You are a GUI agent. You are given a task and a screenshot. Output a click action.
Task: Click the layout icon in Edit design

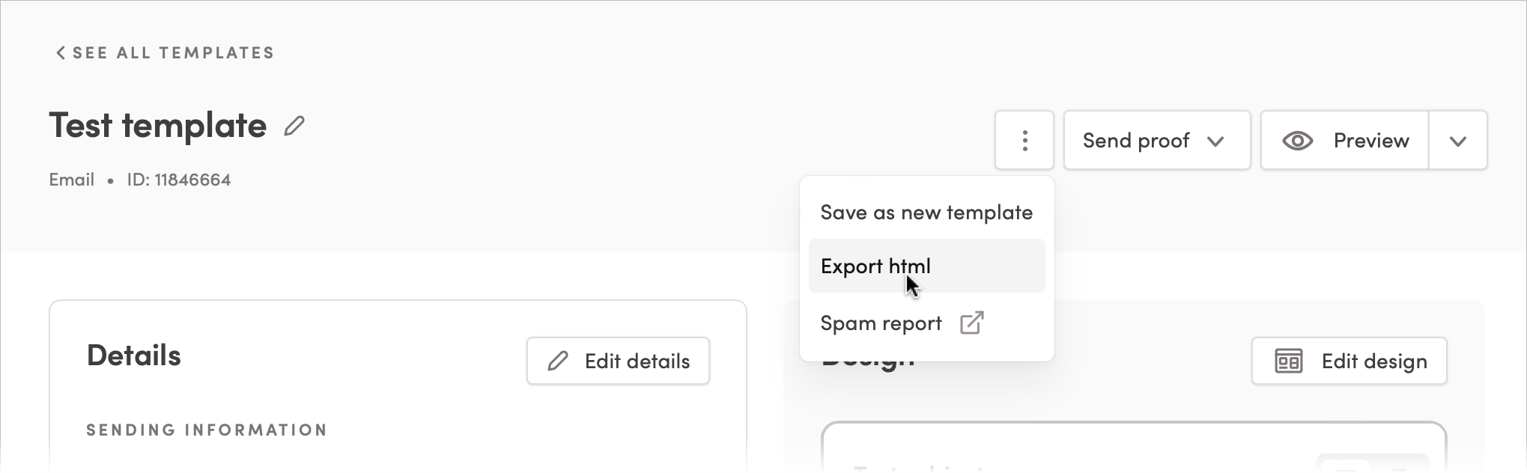1288,361
